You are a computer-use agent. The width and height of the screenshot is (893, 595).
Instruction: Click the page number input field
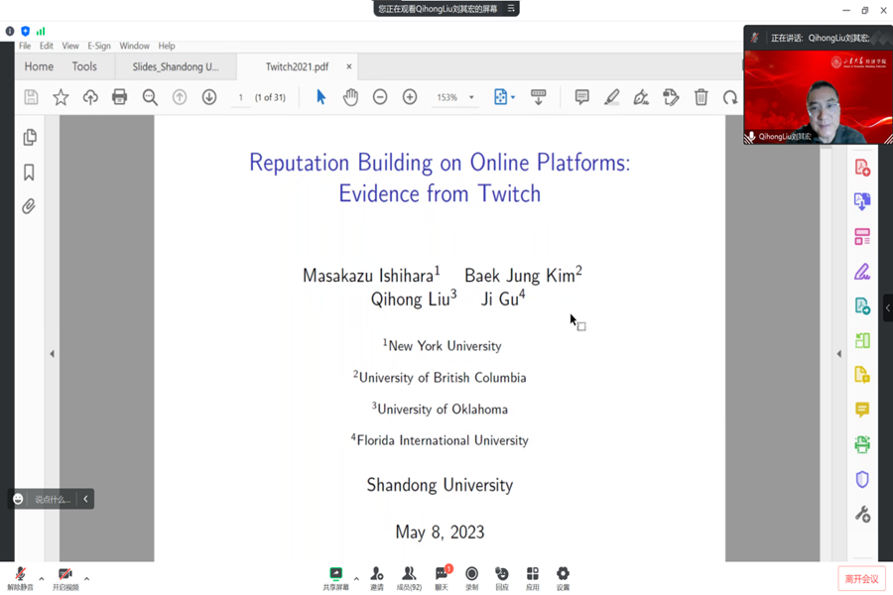click(x=240, y=97)
